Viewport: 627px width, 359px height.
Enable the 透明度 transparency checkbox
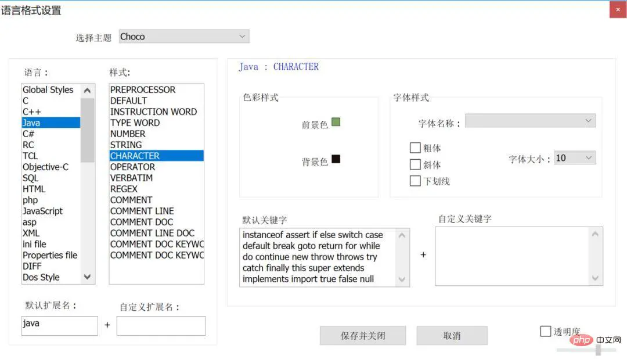(x=546, y=331)
